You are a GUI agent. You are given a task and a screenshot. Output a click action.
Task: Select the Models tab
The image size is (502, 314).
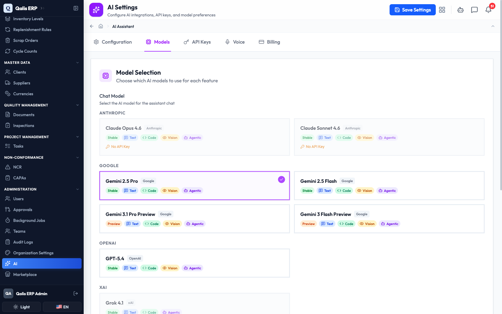click(x=158, y=42)
